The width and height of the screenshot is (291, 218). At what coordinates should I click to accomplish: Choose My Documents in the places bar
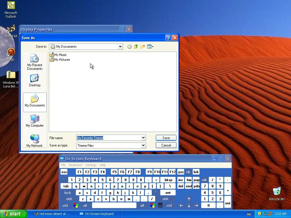(35, 102)
